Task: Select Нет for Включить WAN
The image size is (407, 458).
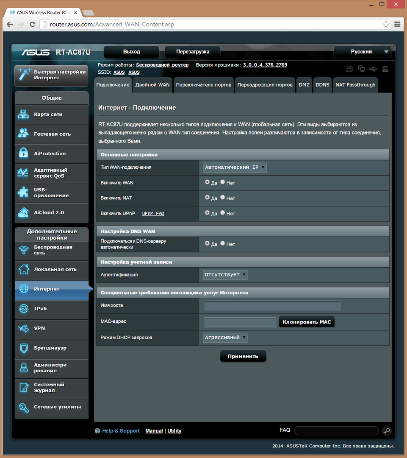Action: tap(223, 182)
